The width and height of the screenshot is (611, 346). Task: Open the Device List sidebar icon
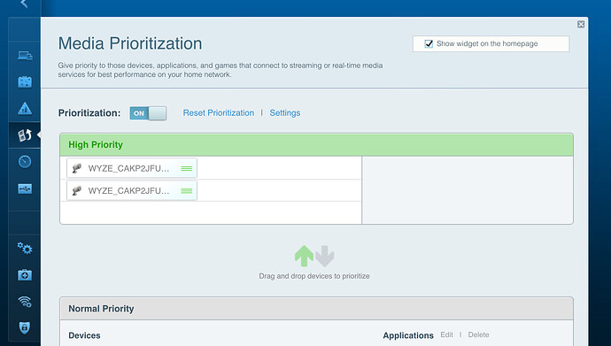point(25,56)
